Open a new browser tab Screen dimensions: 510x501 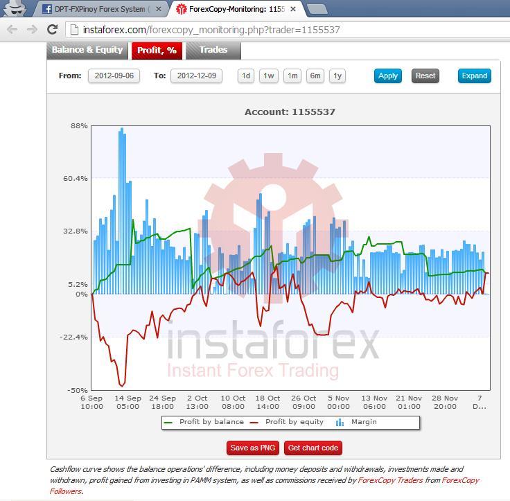tap(317, 9)
